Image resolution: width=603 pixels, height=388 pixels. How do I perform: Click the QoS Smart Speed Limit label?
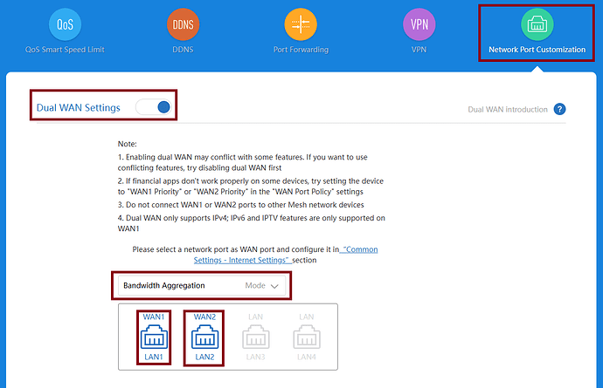click(x=65, y=50)
